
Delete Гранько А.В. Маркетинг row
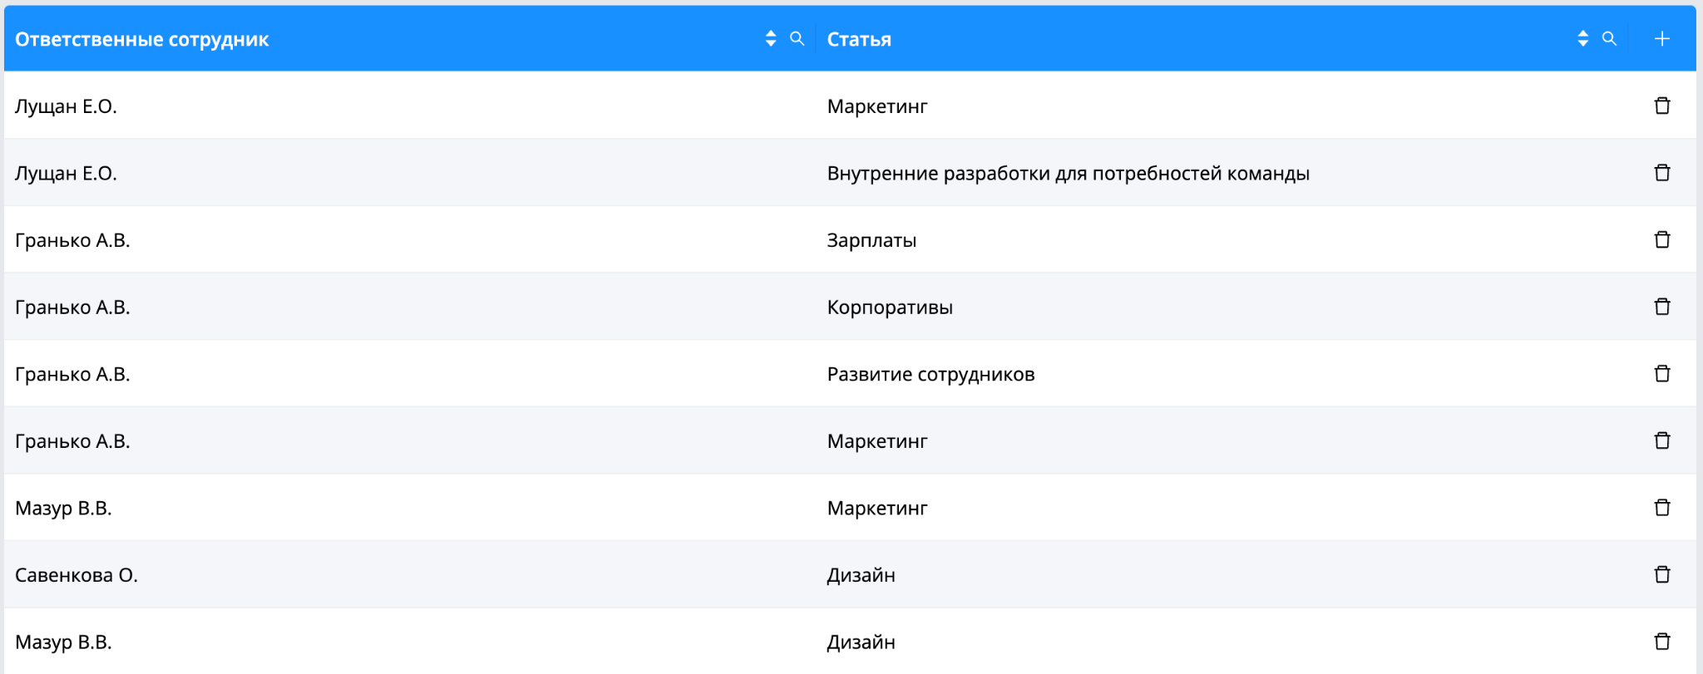coord(1661,440)
